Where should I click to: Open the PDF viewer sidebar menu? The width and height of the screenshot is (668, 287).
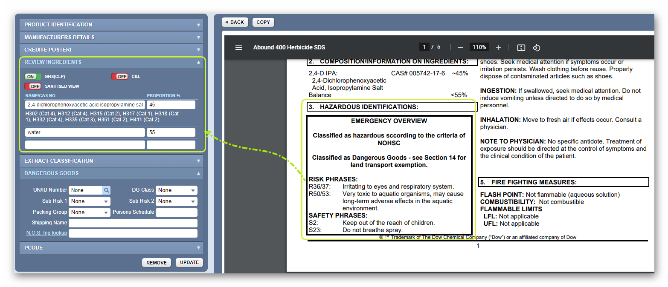click(x=239, y=47)
